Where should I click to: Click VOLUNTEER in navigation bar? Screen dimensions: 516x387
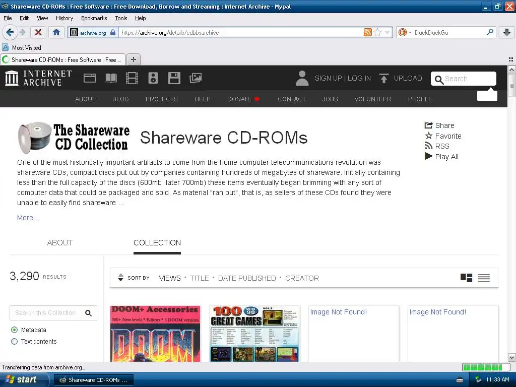(373, 99)
